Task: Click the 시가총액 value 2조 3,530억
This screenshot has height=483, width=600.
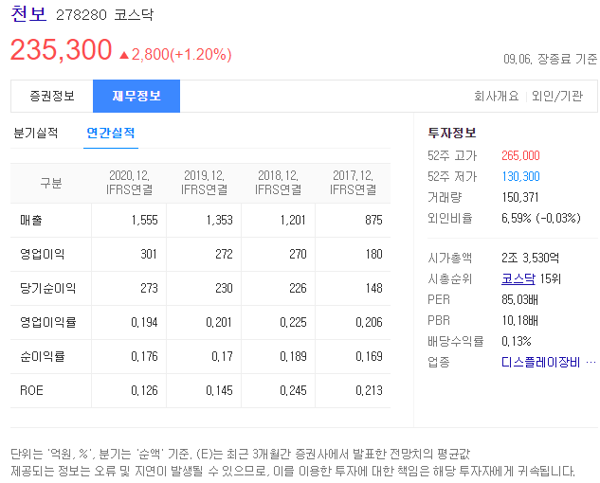Action: [530, 258]
